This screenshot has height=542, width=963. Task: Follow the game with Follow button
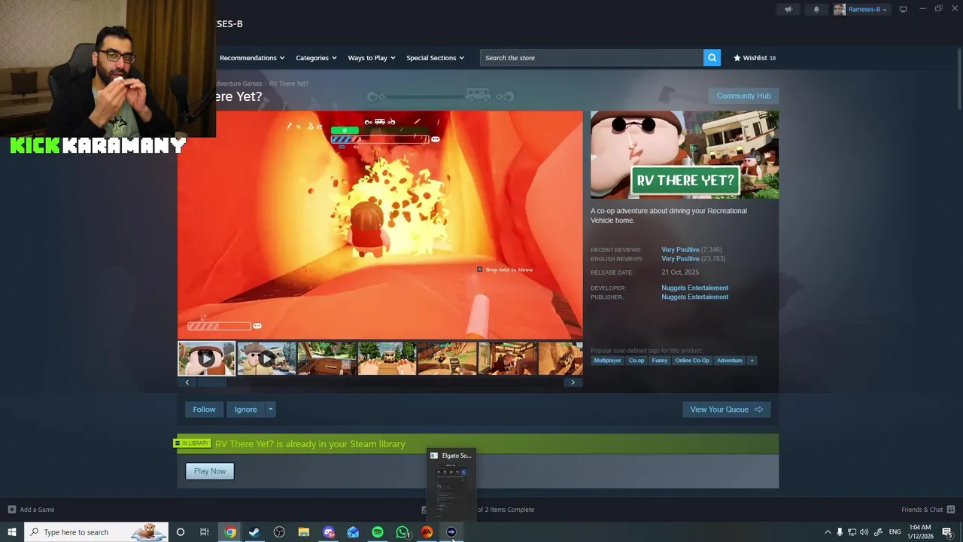(x=204, y=410)
